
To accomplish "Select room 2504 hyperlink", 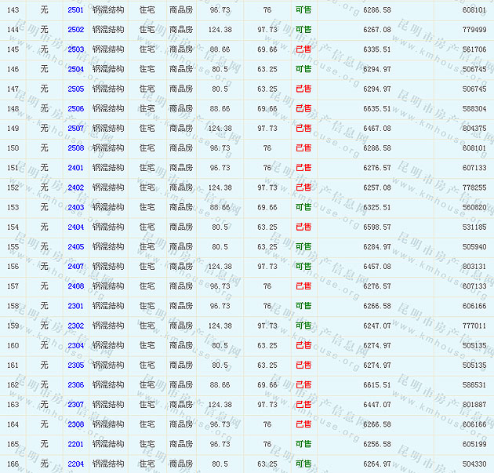I will pyautogui.click(x=76, y=69).
